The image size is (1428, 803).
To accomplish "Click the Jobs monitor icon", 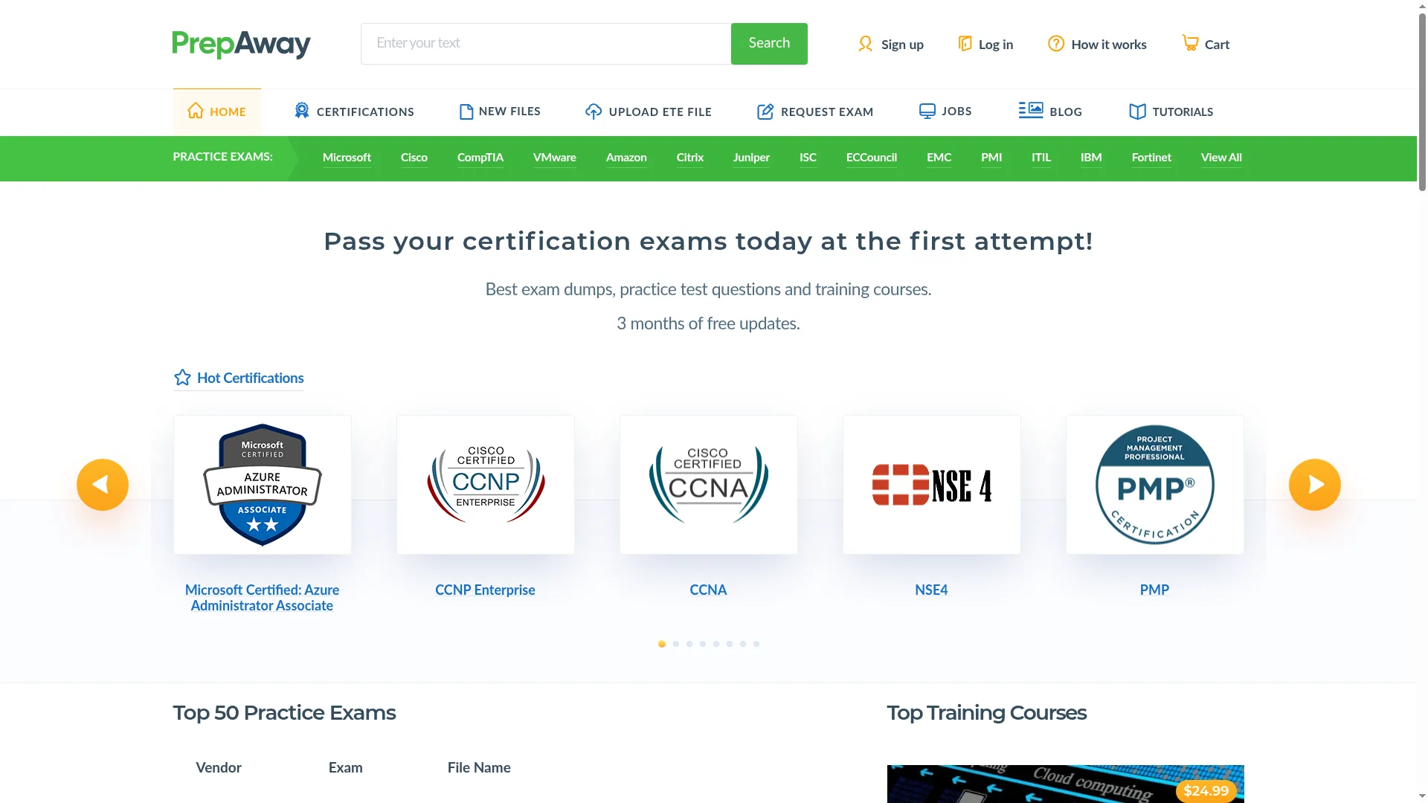I will [x=927, y=112].
